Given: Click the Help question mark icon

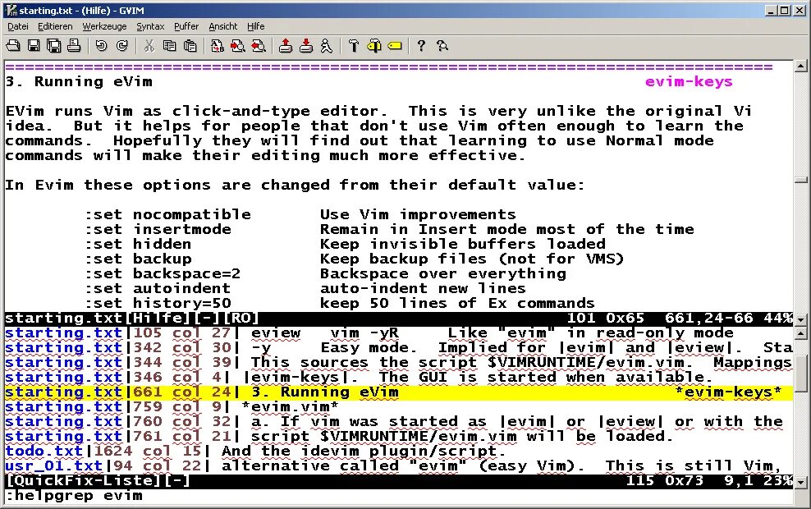Looking at the screenshot, I should click(x=421, y=46).
